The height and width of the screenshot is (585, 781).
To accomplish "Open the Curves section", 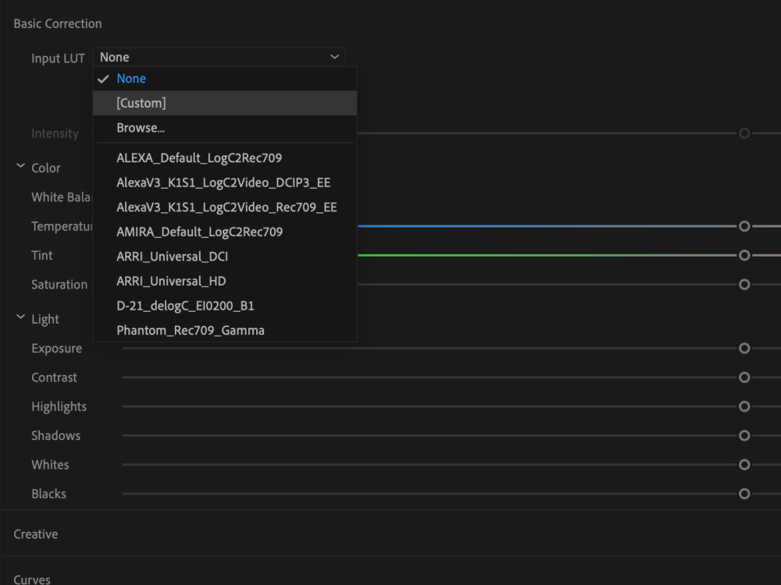I will pos(31,579).
